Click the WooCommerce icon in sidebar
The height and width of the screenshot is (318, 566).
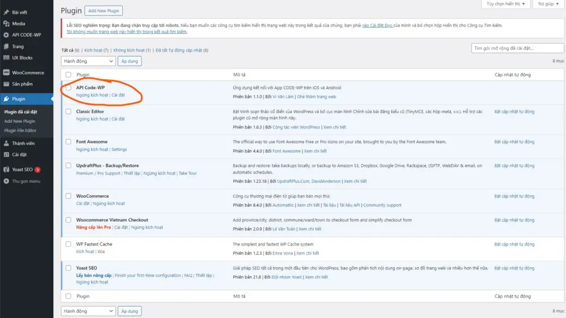(6, 72)
